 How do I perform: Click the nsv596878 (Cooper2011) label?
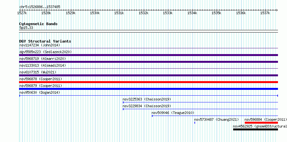tap(41, 79)
